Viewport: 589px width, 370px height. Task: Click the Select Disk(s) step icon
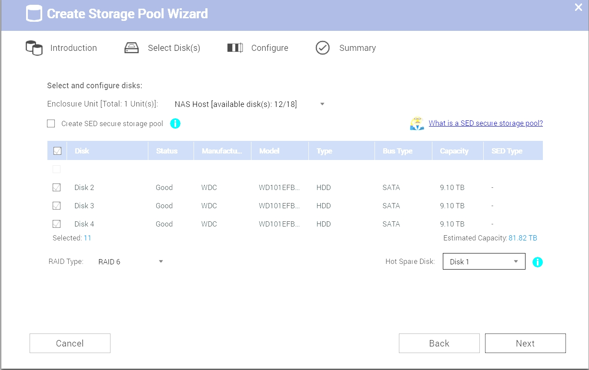pyautogui.click(x=131, y=47)
